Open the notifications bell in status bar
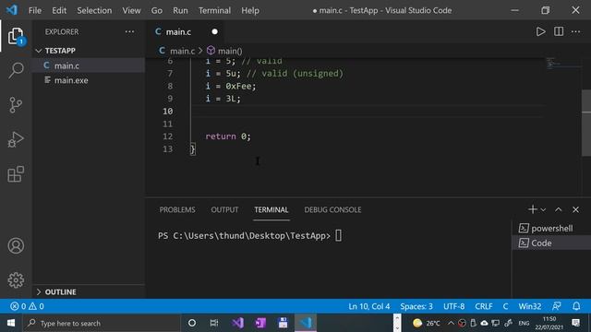This screenshot has width=591, height=332. pyautogui.click(x=576, y=306)
